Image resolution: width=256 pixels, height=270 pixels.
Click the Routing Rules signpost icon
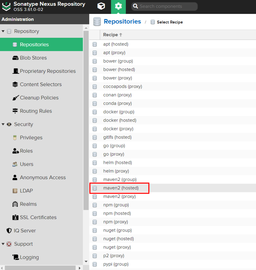(15, 111)
